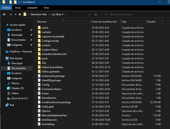Viewport: 170px width, 129px height.
Task: Open the Archivo menu
Action: pyautogui.click(x=6, y=8)
